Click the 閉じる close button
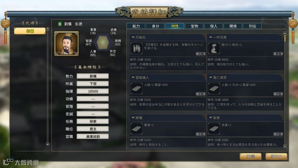Image resolution: width=298 pixels, height=168 pixels. point(276,157)
